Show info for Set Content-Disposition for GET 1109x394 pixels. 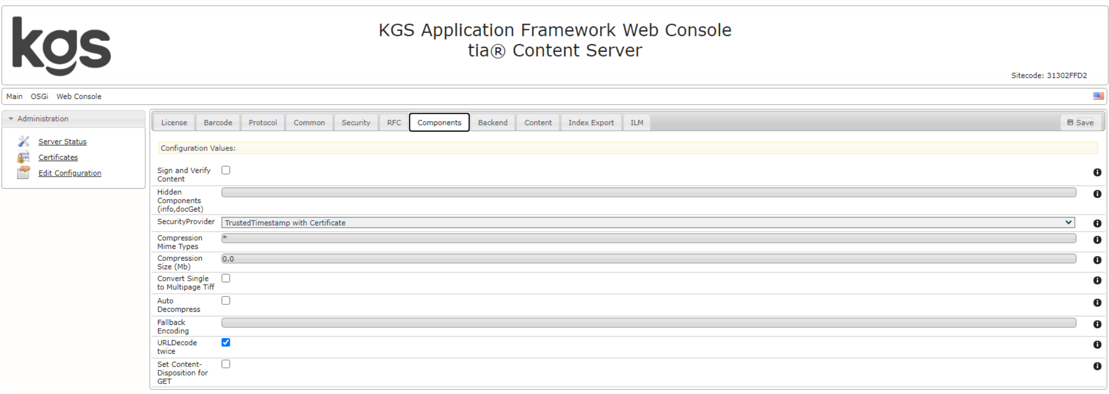click(x=1097, y=366)
